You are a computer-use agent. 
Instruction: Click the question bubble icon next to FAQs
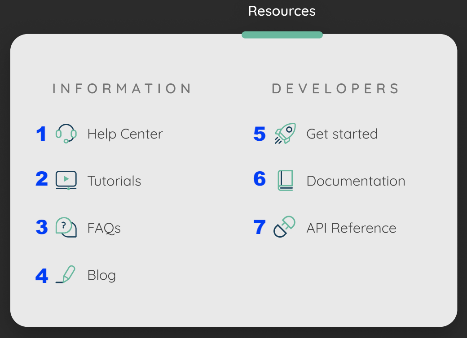click(65, 227)
